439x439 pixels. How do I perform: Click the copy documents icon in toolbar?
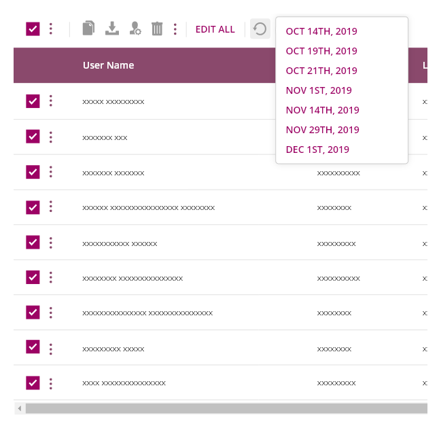(88, 29)
